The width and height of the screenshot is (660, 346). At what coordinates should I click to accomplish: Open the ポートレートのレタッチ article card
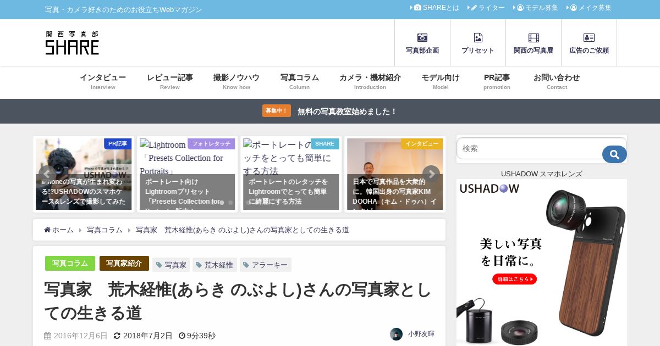tap(291, 174)
